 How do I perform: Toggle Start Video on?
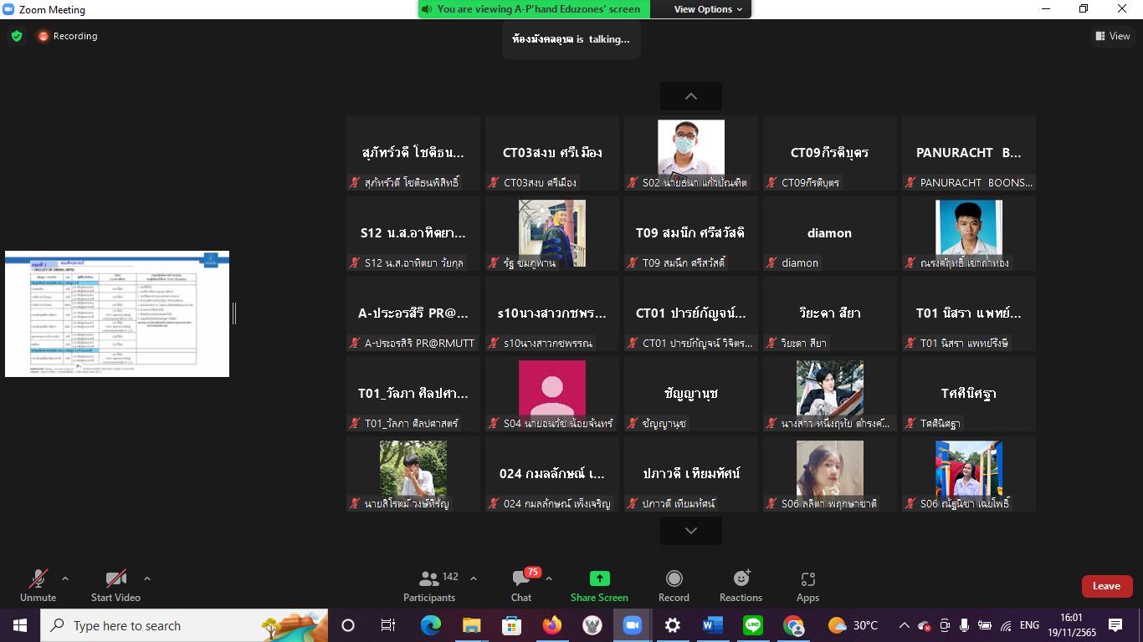point(115,585)
